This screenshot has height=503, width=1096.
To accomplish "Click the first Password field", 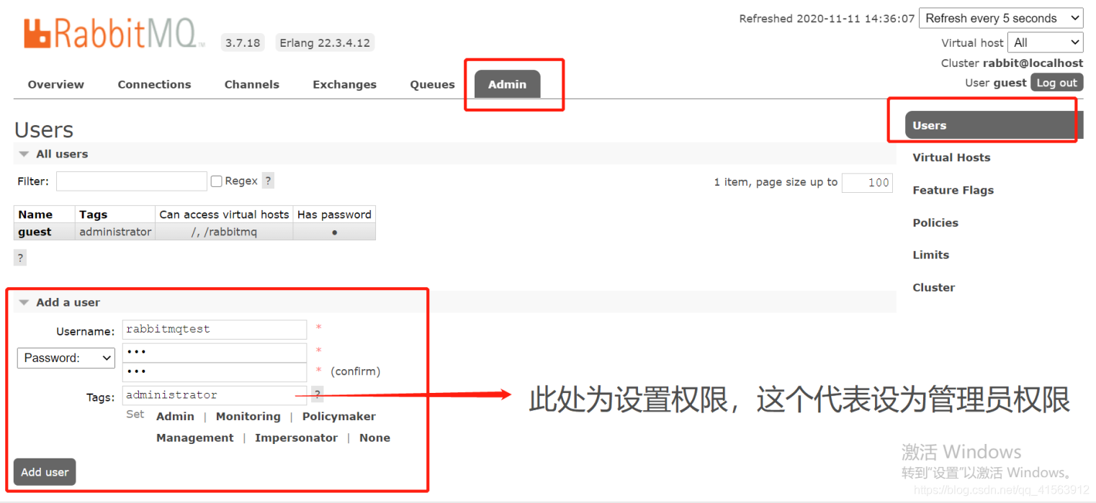I will coord(215,353).
